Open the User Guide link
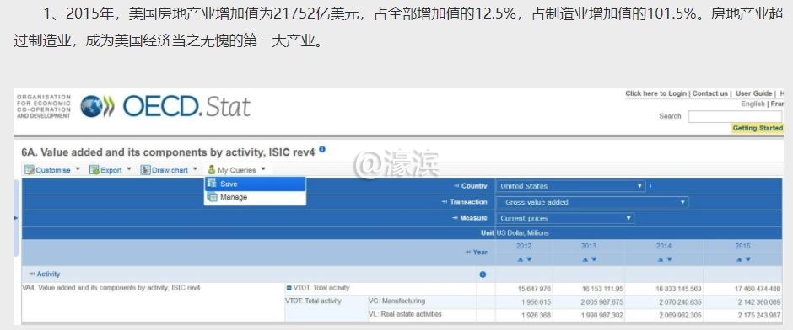 753,93
